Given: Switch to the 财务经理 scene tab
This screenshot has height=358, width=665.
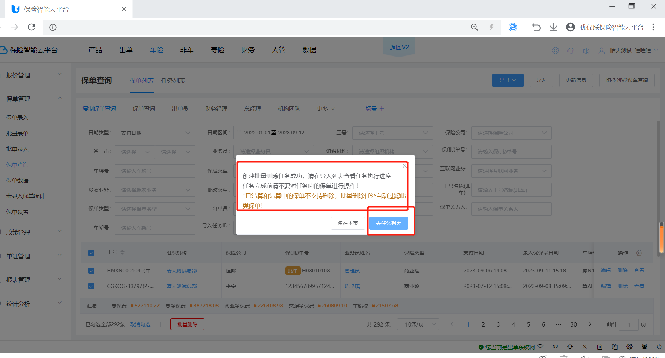Looking at the screenshot, I should coord(216,108).
